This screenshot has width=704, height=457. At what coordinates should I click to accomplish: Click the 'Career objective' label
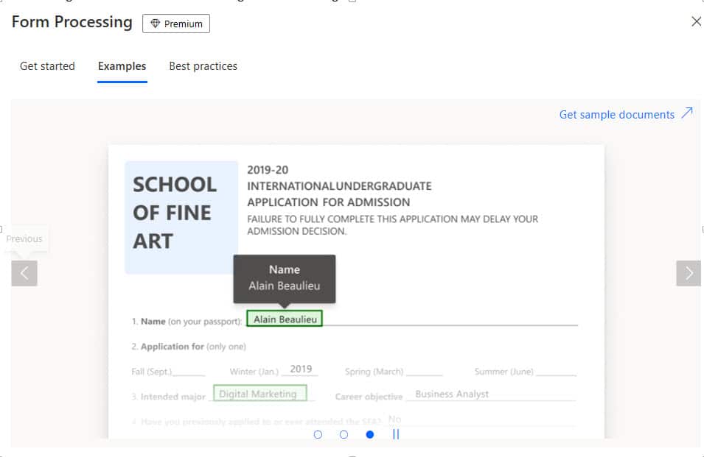pos(369,397)
